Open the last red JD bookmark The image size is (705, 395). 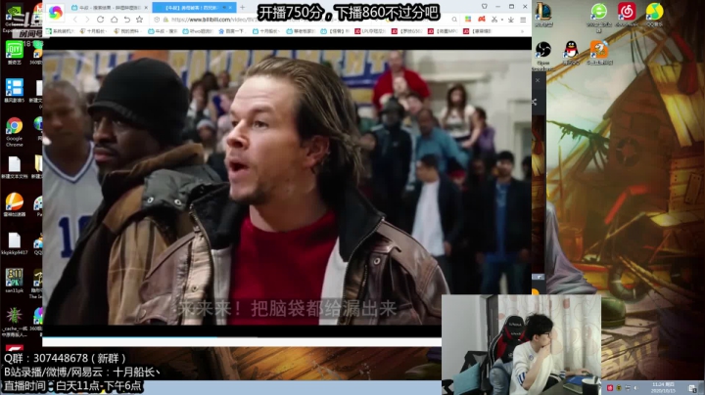click(478, 31)
